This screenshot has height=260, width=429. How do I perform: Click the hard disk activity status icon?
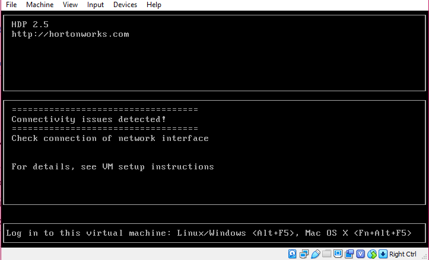click(x=292, y=254)
